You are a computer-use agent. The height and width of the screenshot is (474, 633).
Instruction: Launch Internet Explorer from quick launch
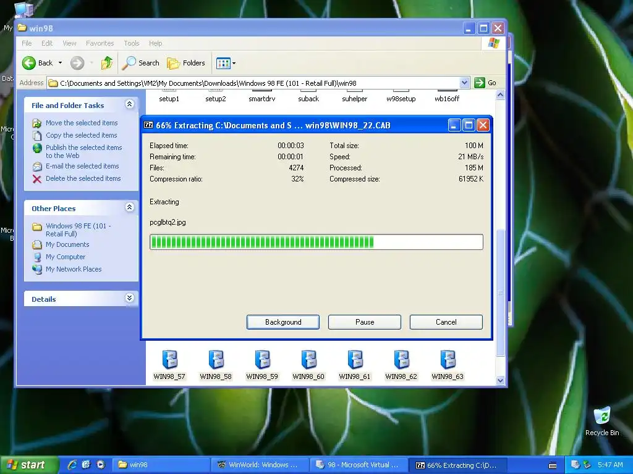(x=72, y=465)
